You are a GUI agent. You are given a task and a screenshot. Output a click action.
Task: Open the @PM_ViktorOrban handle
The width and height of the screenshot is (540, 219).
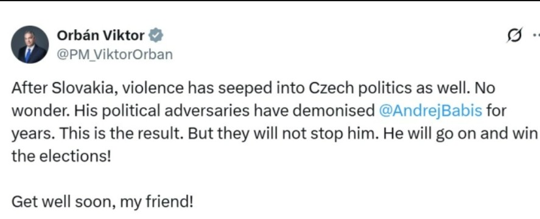click(x=114, y=54)
